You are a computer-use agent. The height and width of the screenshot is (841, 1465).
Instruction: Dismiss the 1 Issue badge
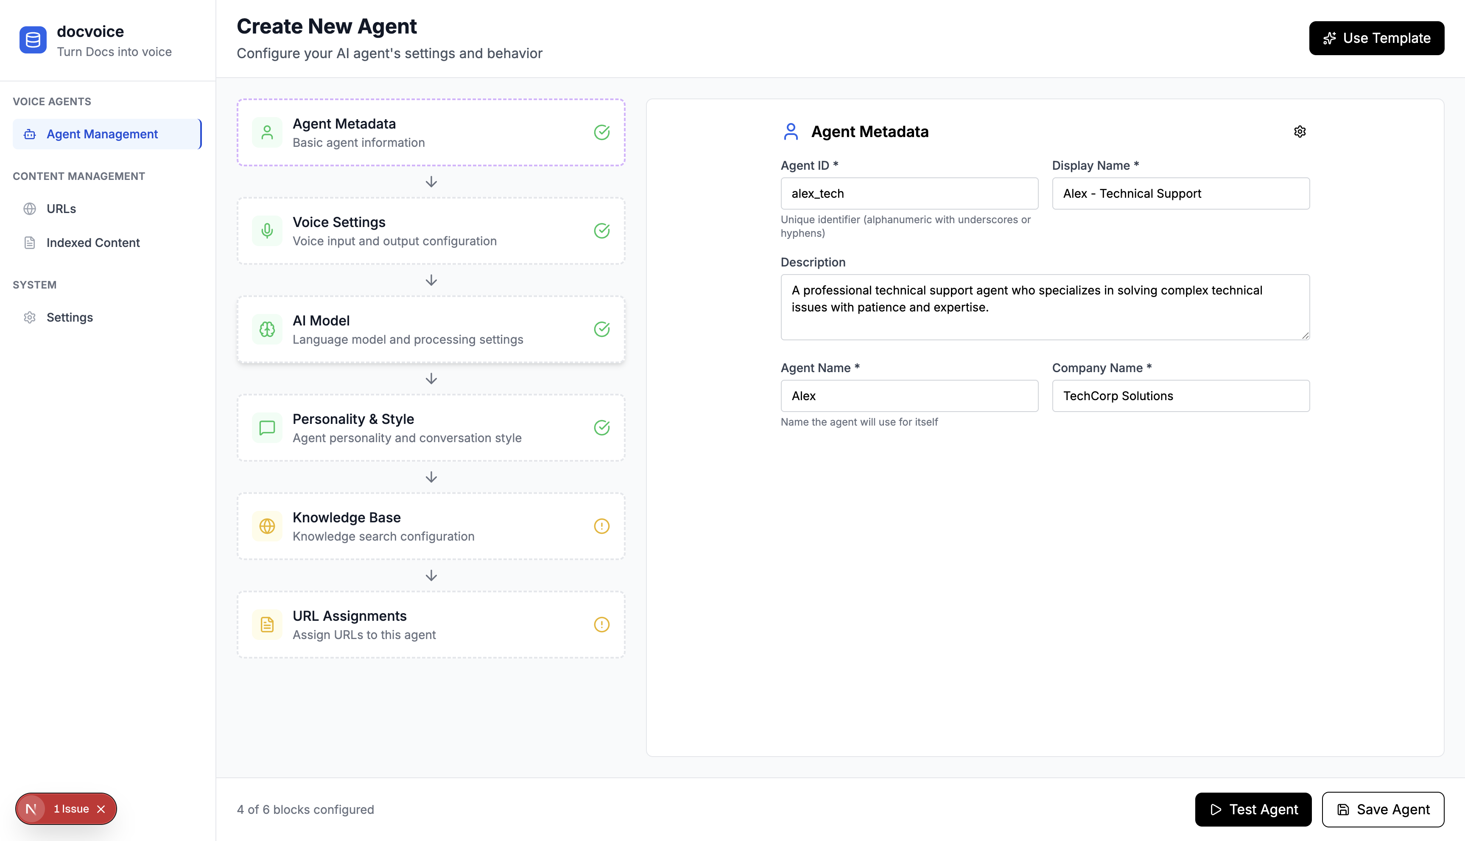(x=102, y=809)
